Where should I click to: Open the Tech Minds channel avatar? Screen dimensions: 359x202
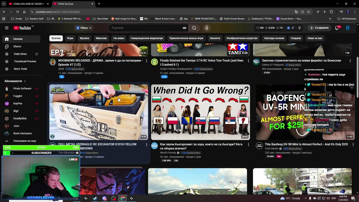[x=259, y=146]
